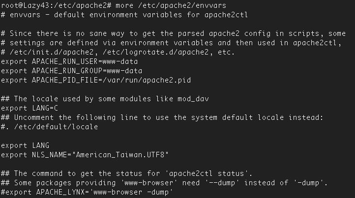Click the /etc/apache2/envvars path in command
This screenshot has width=355, height=198.
coord(182,5)
